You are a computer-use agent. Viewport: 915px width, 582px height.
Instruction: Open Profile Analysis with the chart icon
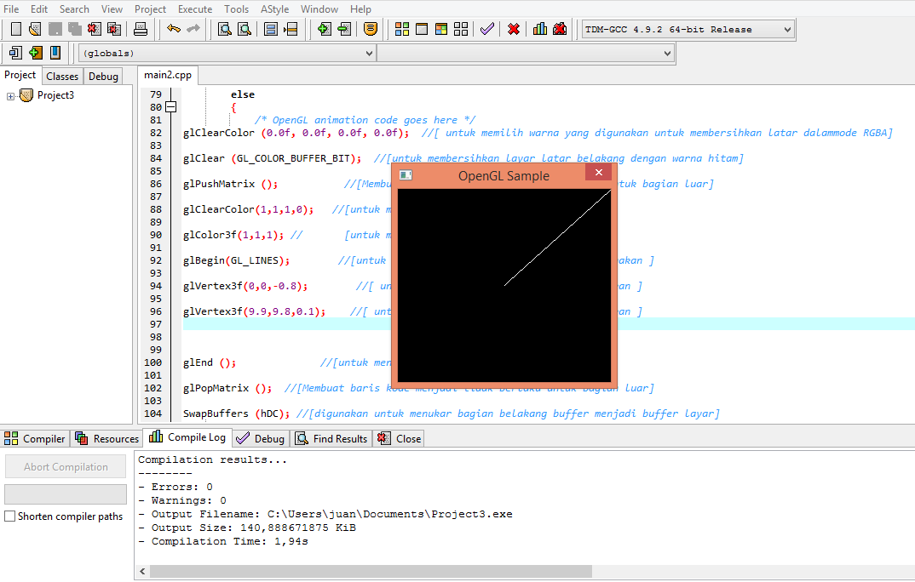[x=538, y=28]
